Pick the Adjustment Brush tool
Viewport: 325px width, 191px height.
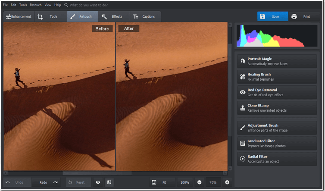(x=277, y=128)
